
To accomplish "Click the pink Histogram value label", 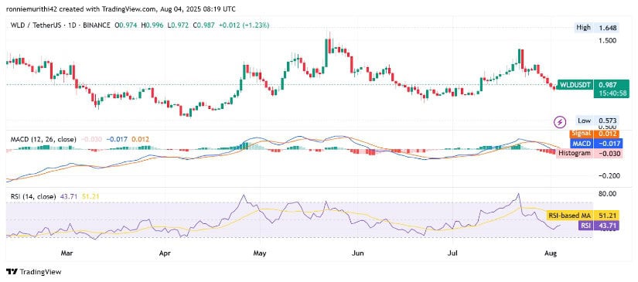I will (589, 153).
